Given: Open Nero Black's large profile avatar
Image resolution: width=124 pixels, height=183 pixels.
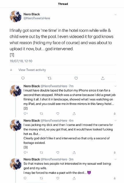Looking at the screenshot, I should pyautogui.click(x=15, y=16).
